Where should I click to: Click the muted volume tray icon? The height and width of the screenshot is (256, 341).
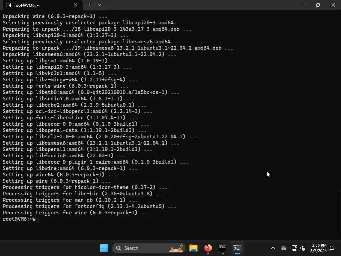pyautogui.click(x=302, y=248)
